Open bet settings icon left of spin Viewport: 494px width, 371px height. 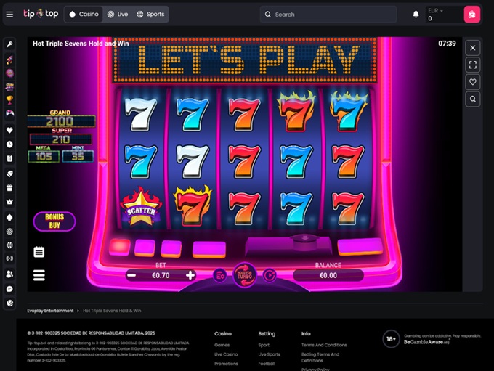point(220,276)
